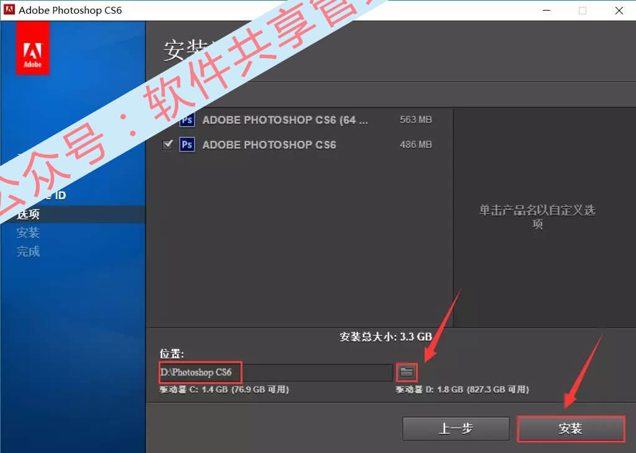Select the ADOBE PHOTOSHOP CS6 (64 ... product name
Screen dimensions: 636x453
point(285,120)
